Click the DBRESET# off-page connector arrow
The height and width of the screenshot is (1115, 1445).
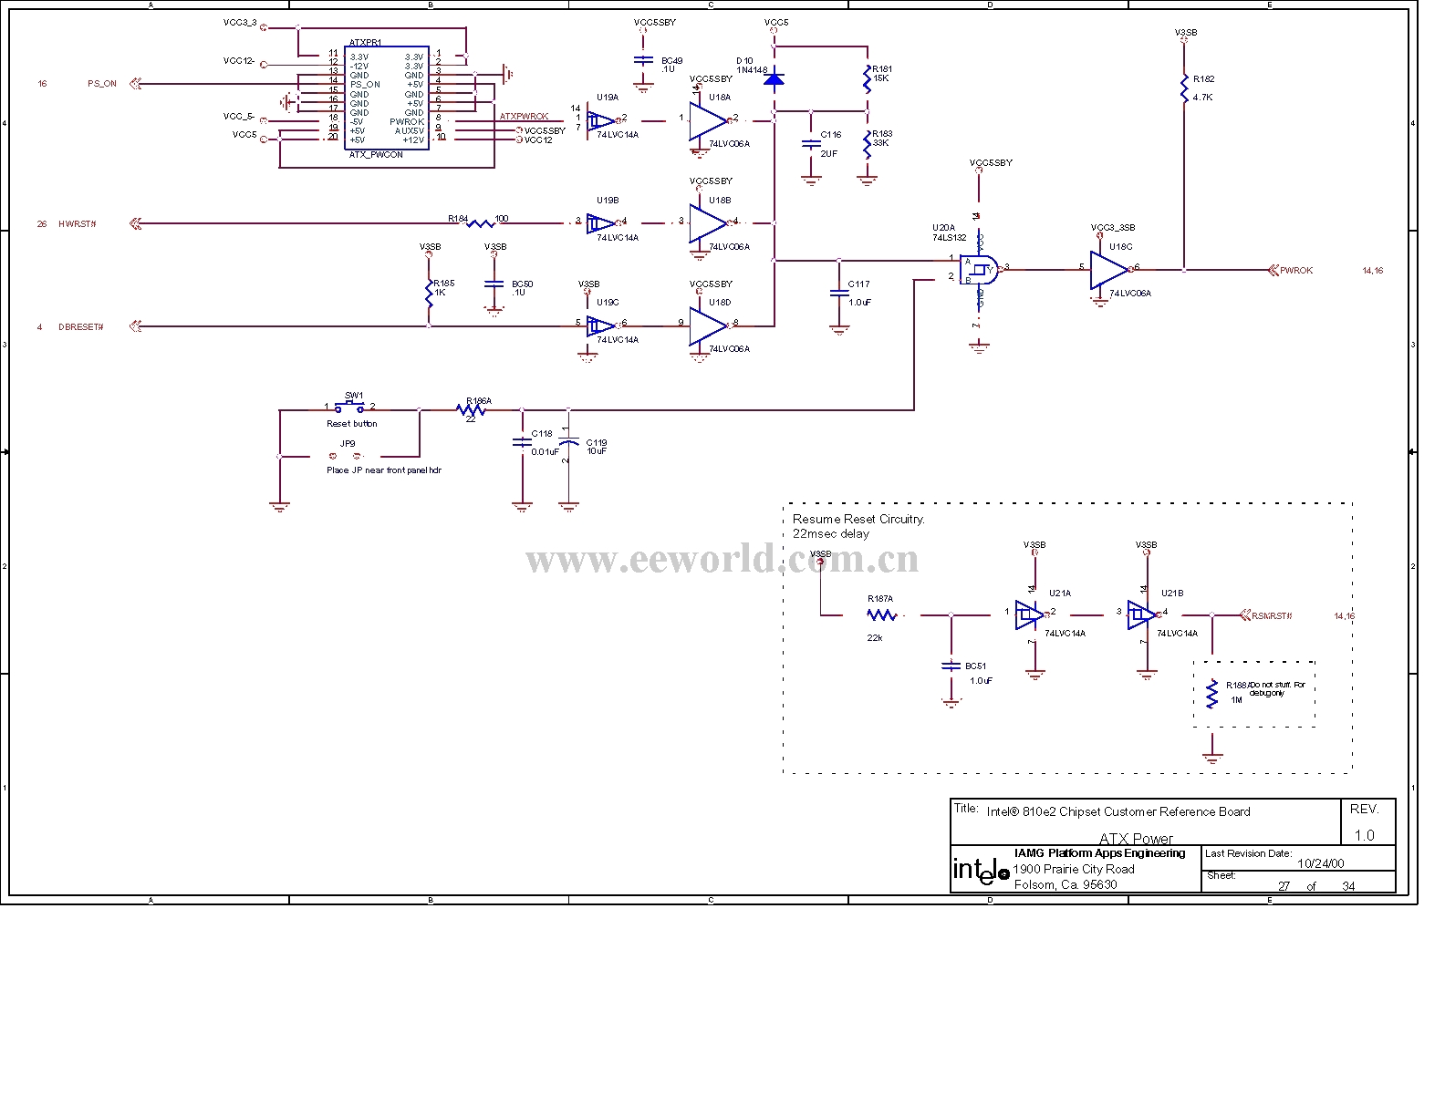click(136, 326)
